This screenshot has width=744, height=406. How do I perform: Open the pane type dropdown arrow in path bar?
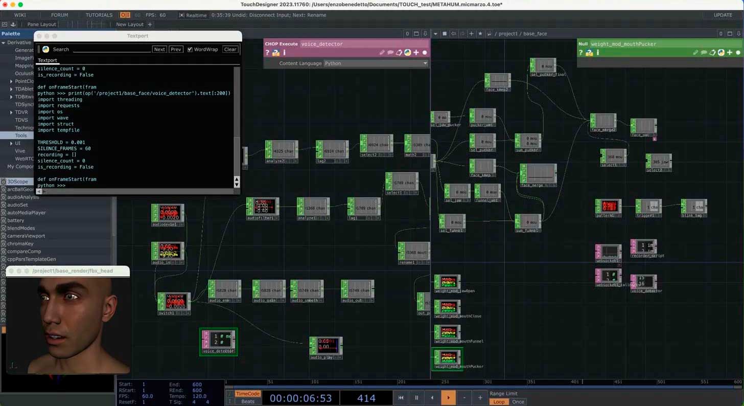pos(436,34)
